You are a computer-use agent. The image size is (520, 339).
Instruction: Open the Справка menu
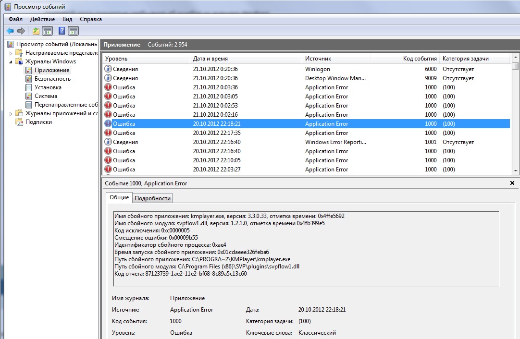coord(90,19)
